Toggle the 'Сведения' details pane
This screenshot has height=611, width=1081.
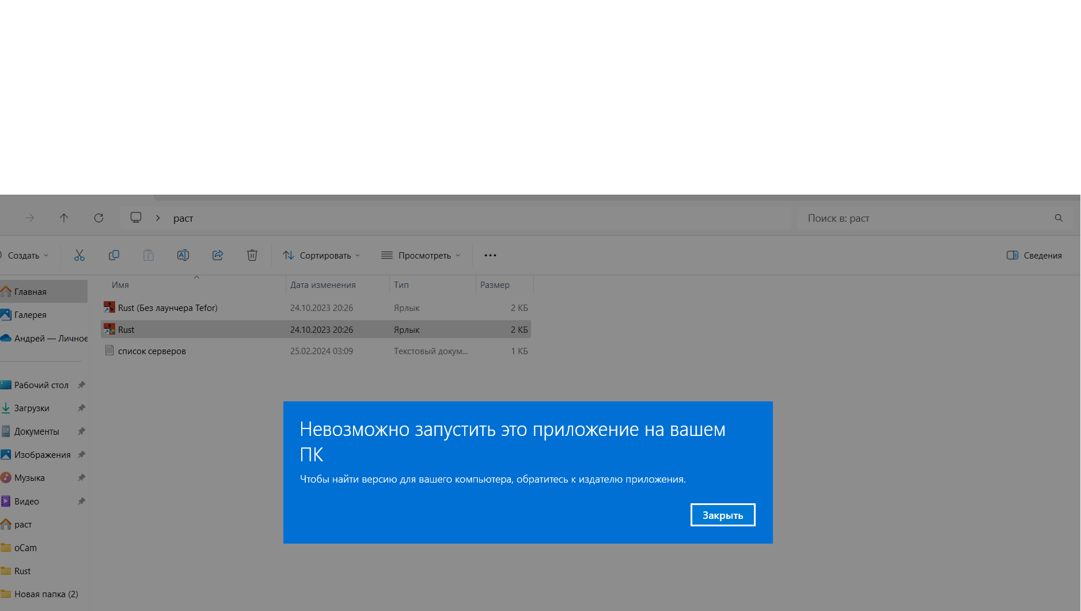[1034, 255]
